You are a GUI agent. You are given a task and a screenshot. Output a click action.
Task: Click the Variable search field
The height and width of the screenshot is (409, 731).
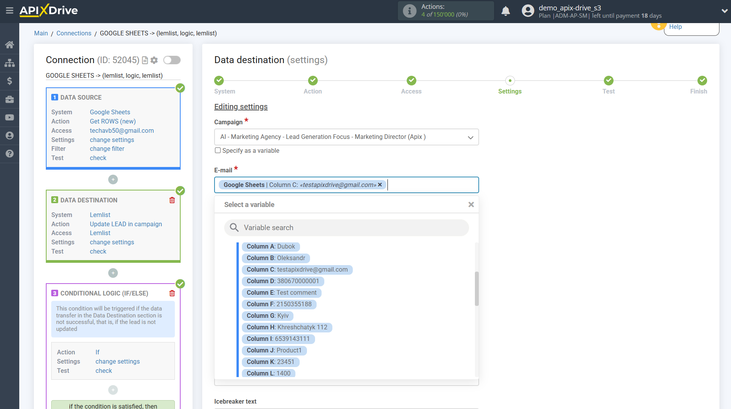click(x=346, y=227)
